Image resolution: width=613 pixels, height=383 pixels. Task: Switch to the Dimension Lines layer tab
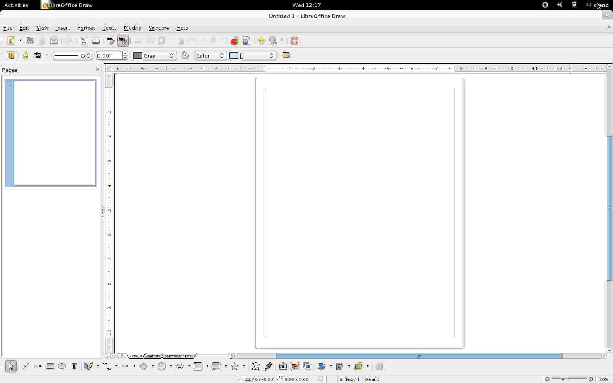pos(178,356)
